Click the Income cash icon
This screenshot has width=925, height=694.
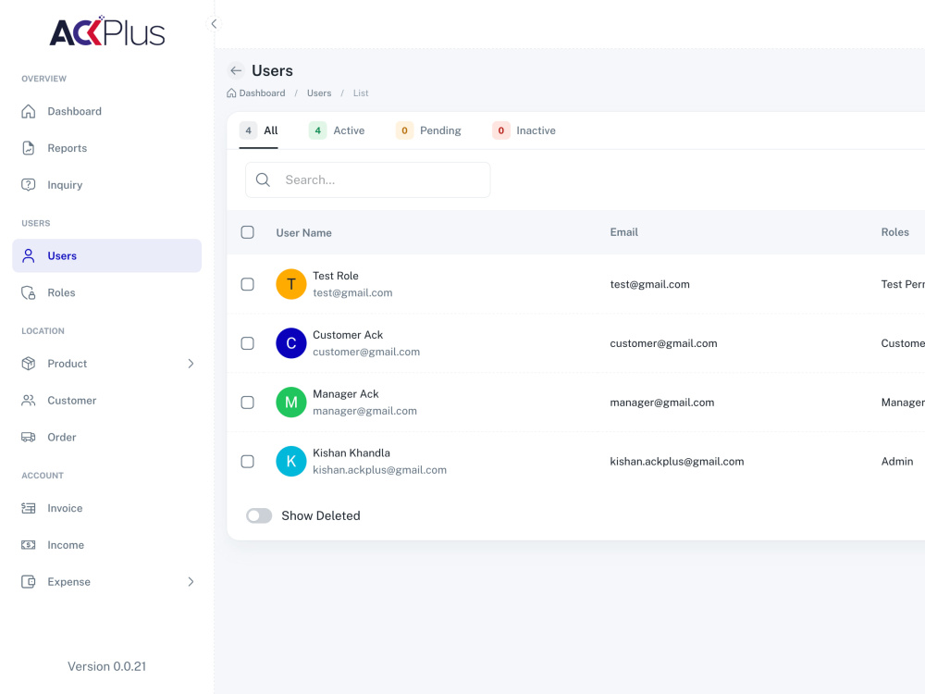(29, 545)
